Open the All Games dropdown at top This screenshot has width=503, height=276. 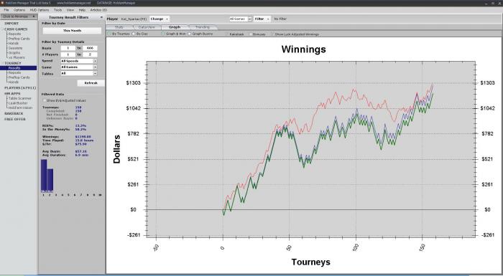click(241, 19)
